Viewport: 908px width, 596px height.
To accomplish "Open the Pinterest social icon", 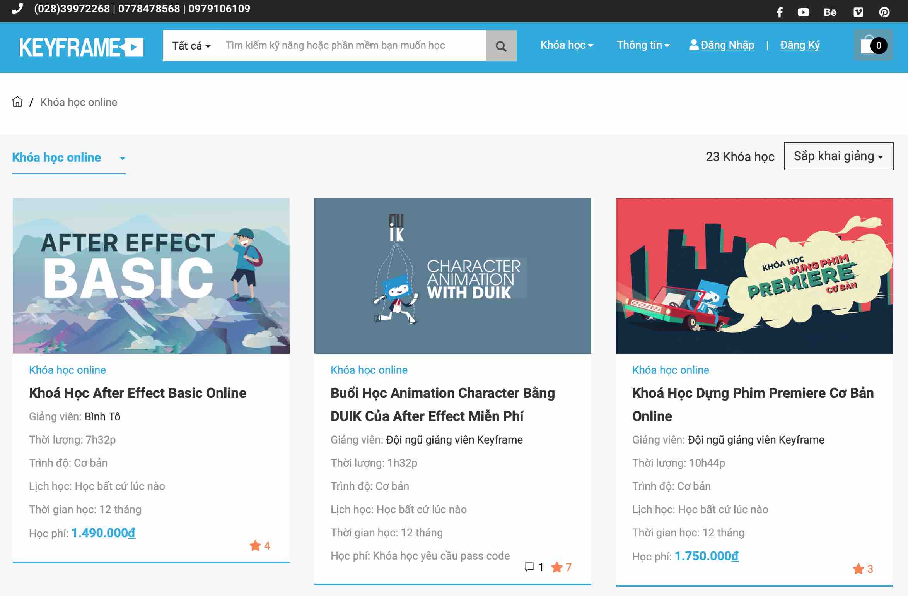I will point(884,12).
